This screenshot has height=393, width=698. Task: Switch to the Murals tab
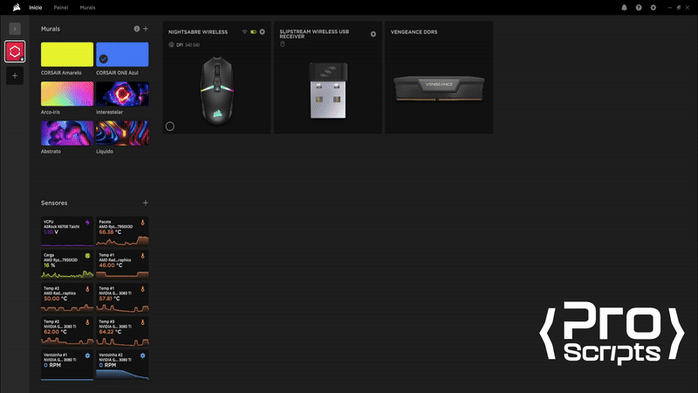click(87, 7)
